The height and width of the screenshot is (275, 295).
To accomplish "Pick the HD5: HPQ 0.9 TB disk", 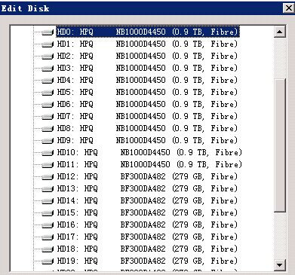I will (x=147, y=92).
